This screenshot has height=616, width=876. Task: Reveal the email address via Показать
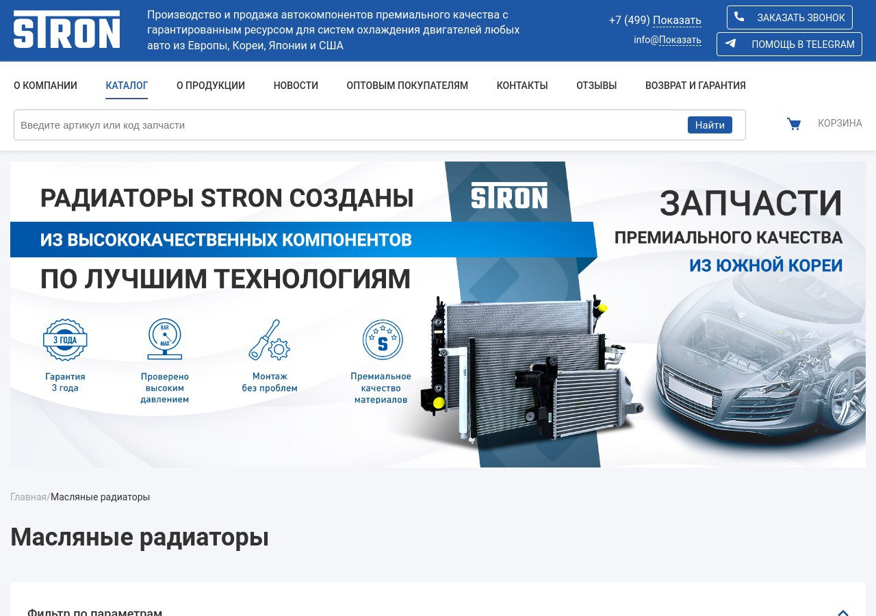(x=680, y=40)
